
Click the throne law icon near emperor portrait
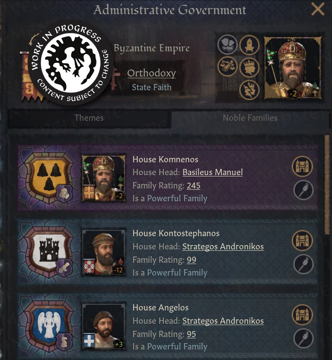tap(249, 45)
